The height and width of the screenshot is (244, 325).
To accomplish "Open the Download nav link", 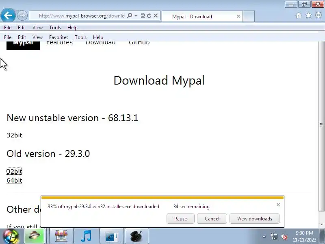I will pos(100,43).
